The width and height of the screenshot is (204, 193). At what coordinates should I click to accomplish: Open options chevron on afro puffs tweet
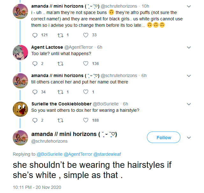pos(189,6)
